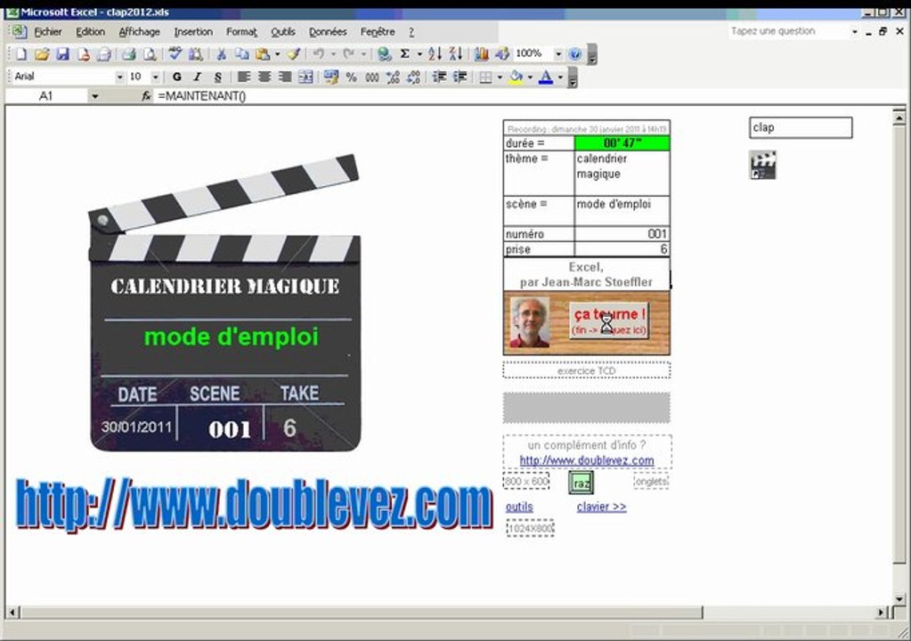
Task: Click the onglets button
Action: coord(651,482)
